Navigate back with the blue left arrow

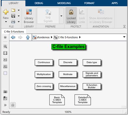point(13,37)
